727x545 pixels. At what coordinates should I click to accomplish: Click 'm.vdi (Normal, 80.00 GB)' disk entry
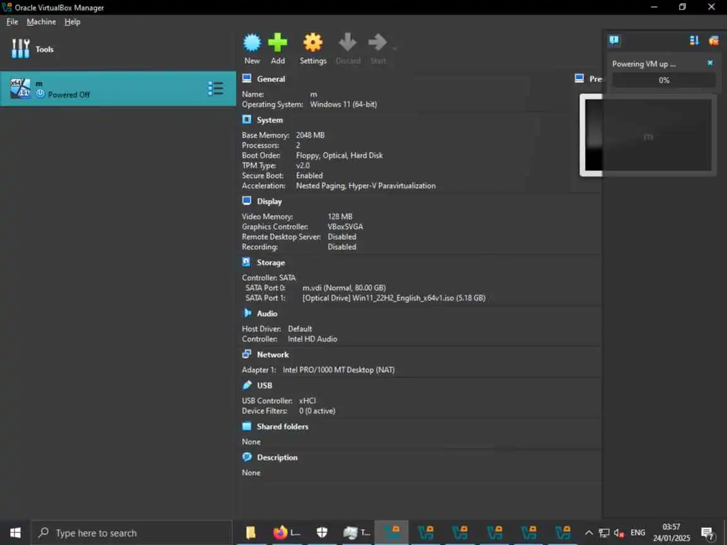(x=344, y=288)
